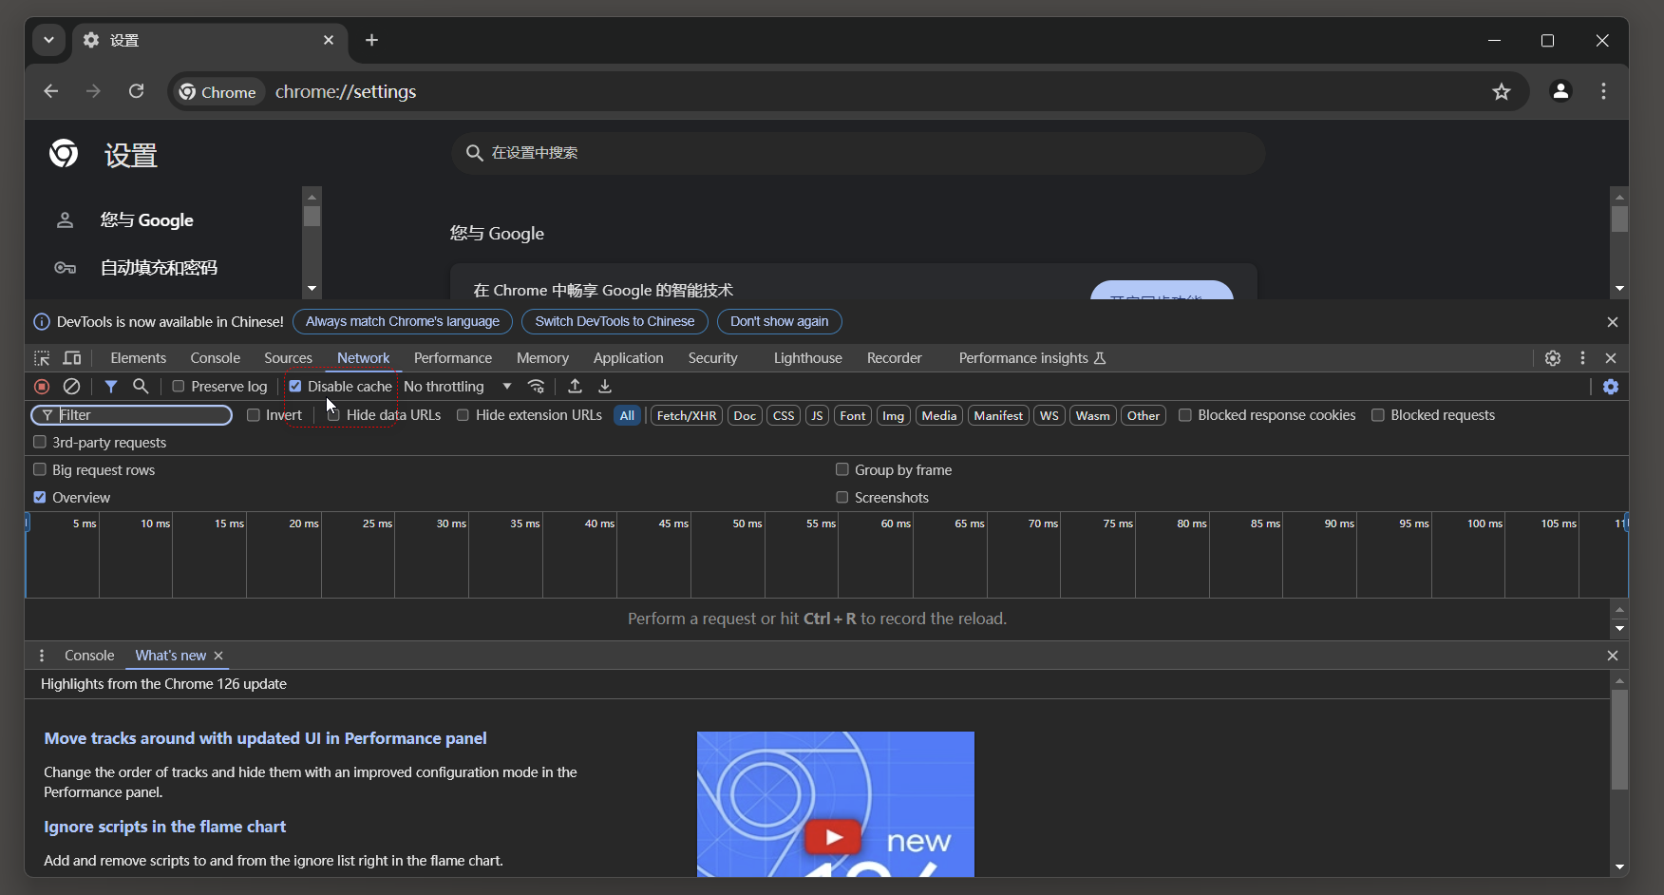
Task: Click the inspect element selector icon
Action: pos(42,358)
